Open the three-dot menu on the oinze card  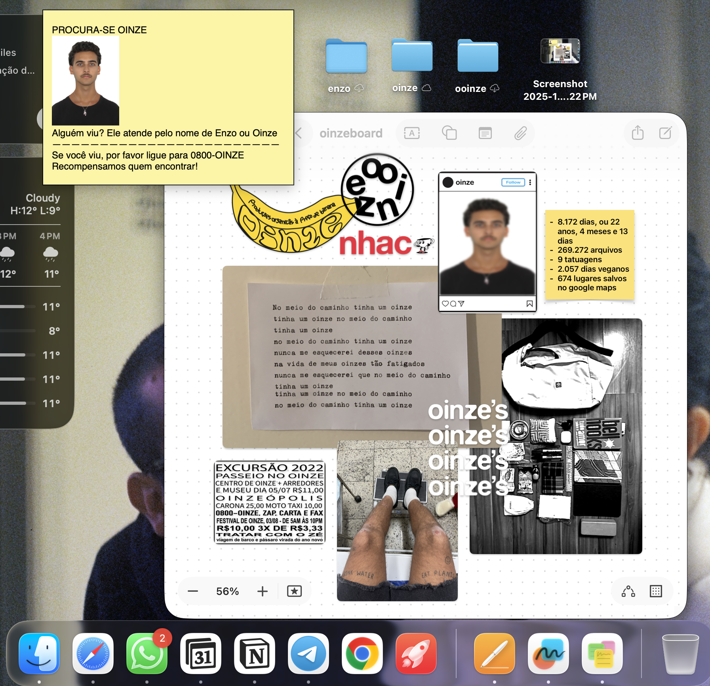[530, 182]
